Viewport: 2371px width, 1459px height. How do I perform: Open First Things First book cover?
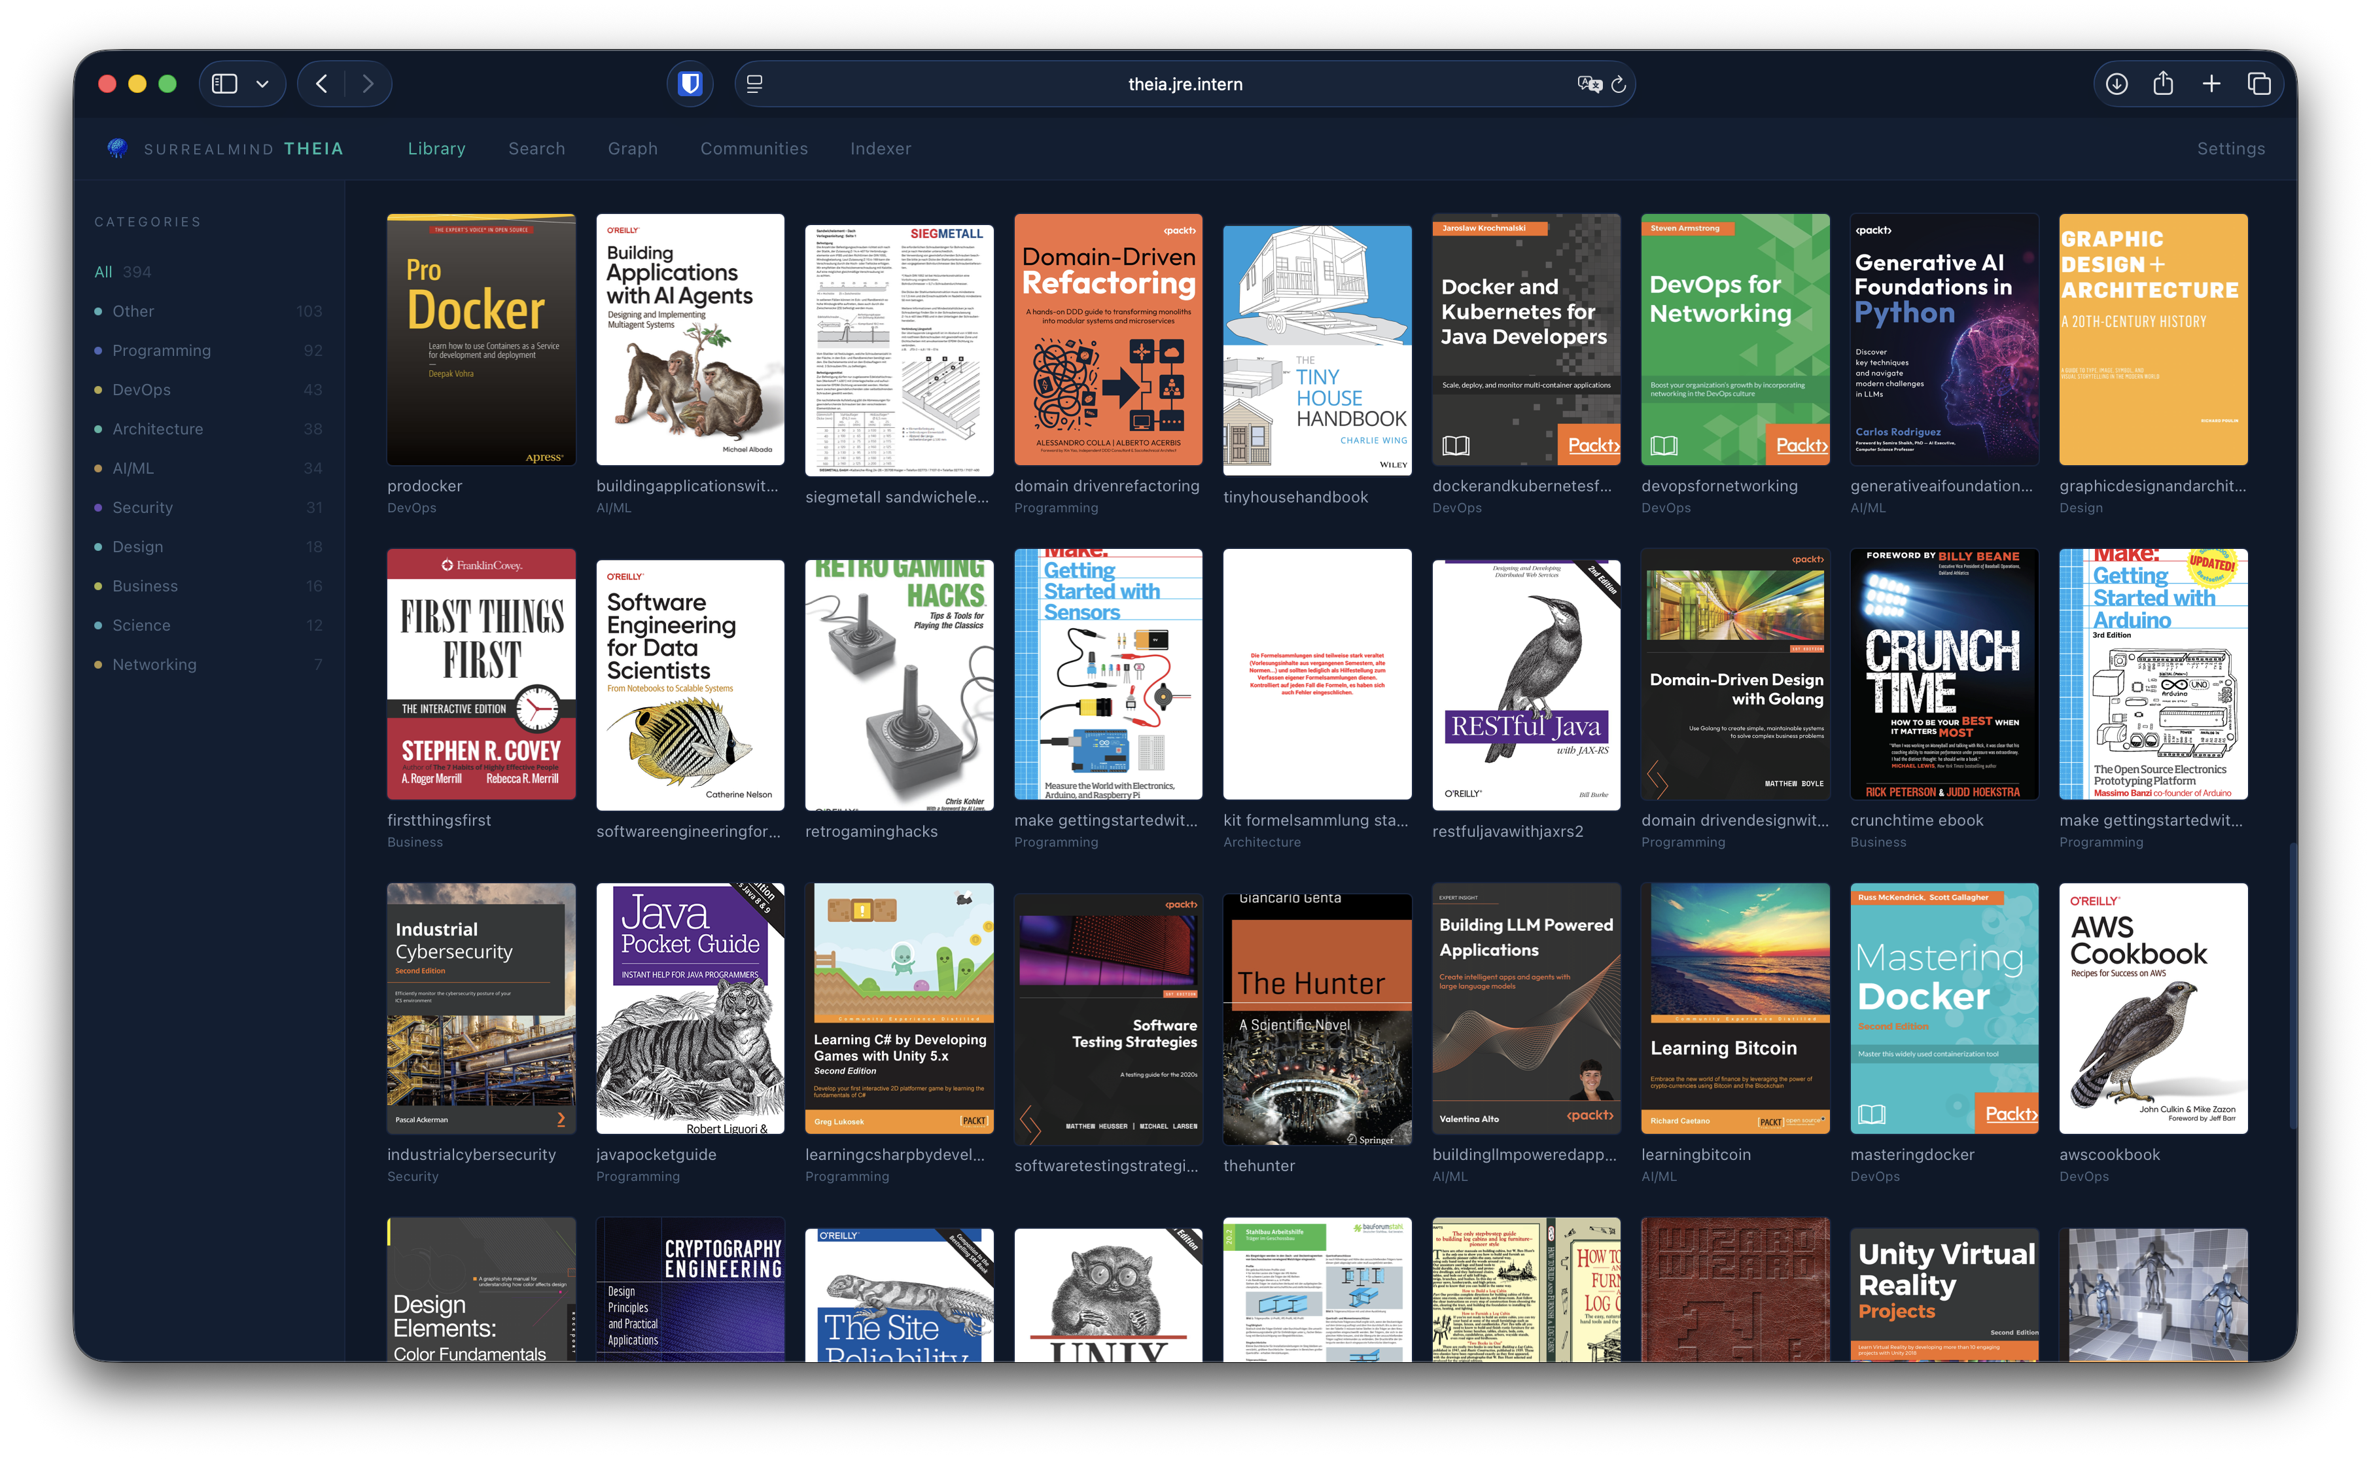[481, 675]
